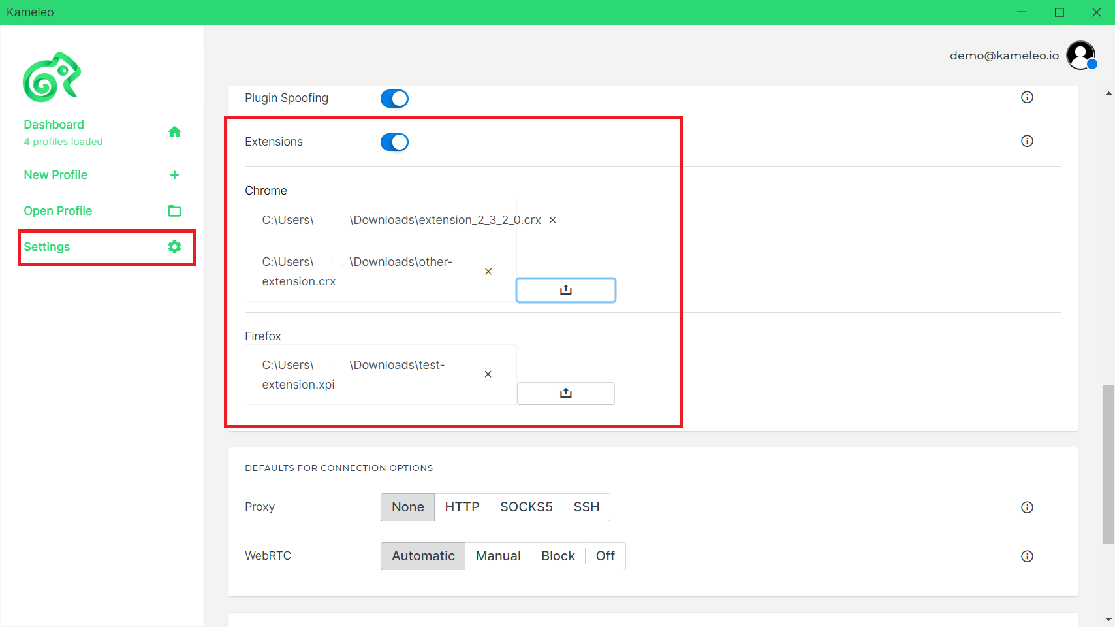
Task: Remove extension_2_3_2_0.crx from Chrome list
Action: coord(552,220)
